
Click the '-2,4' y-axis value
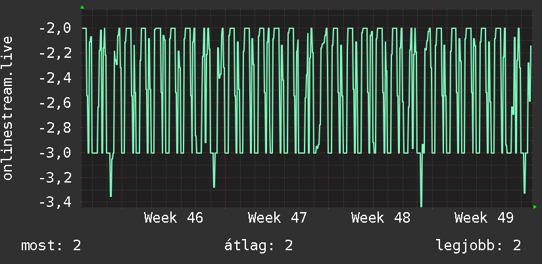[x=55, y=78]
